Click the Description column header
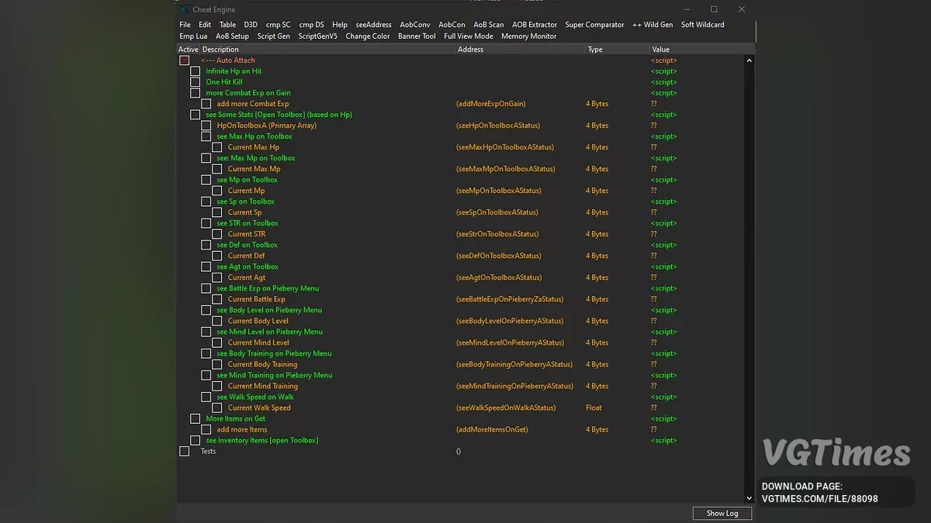The height and width of the screenshot is (523, 931). (221, 50)
